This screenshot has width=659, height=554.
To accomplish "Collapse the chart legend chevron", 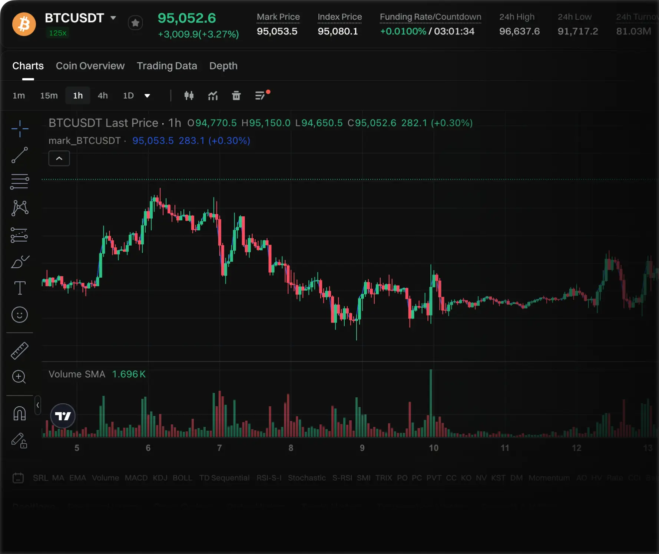I will point(59,158).
